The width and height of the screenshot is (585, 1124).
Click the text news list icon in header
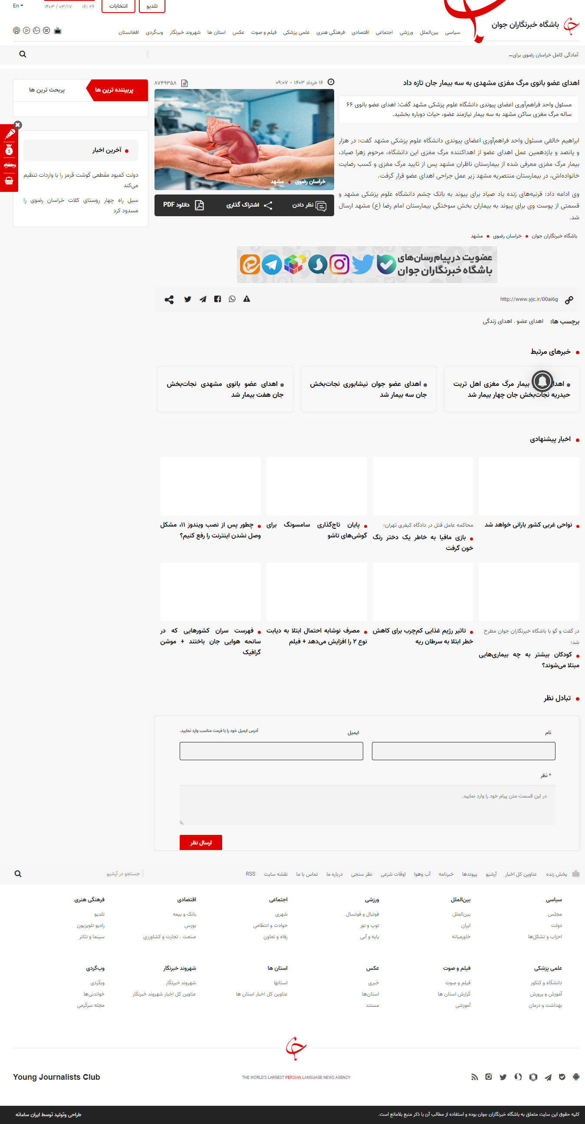click(x=46, y=30)
